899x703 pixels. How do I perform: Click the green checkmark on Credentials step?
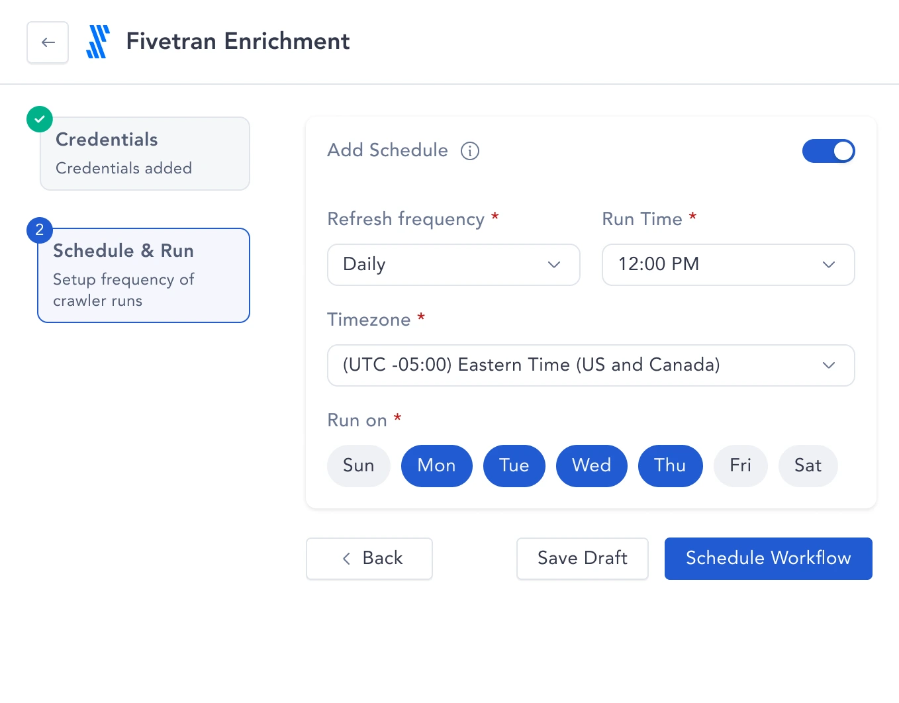[x=40, y=119]
